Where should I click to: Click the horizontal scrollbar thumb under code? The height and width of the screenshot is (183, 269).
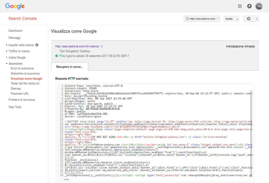tap(66, 180)
